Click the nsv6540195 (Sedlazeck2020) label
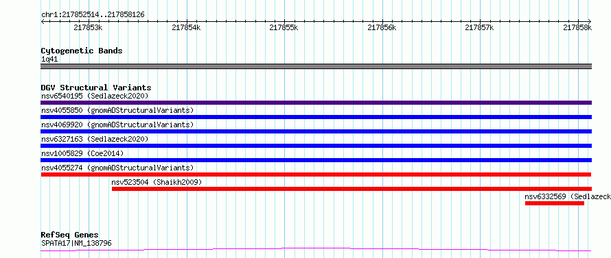611x258 pixels. [95, 96]
